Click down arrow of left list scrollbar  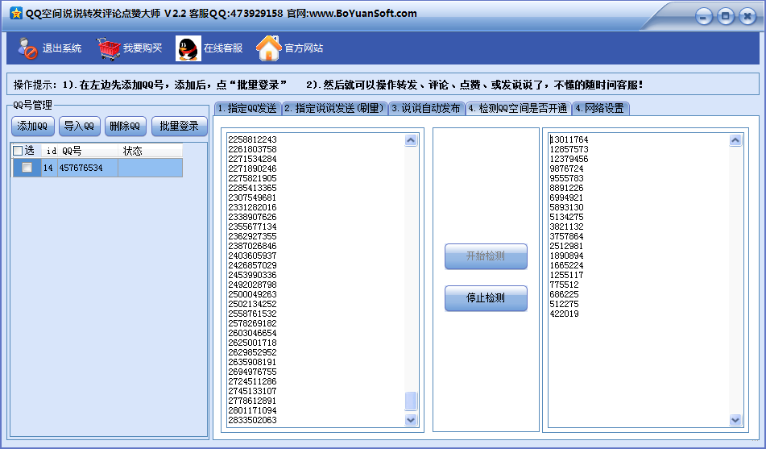click(411, 420)
